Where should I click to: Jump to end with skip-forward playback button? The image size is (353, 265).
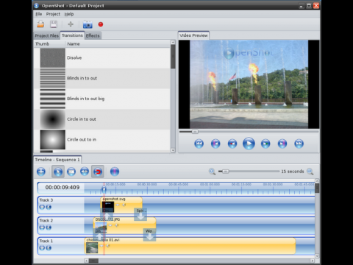tap(299, 144)
